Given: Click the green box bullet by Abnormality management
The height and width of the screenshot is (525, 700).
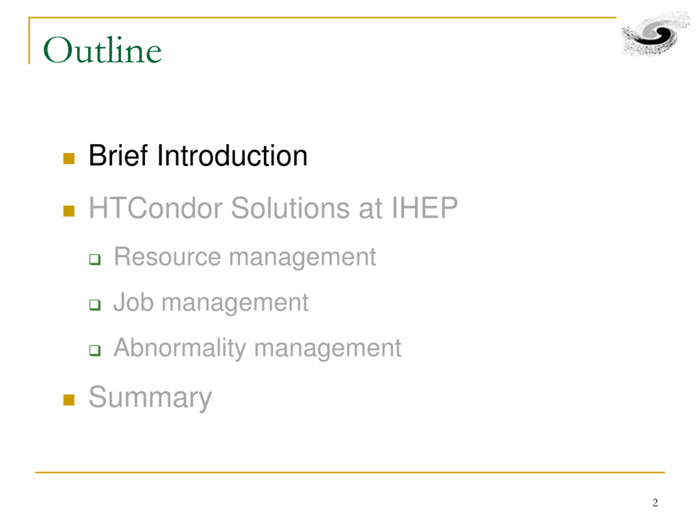Looking at the screenshot, I should pos(95,351).
